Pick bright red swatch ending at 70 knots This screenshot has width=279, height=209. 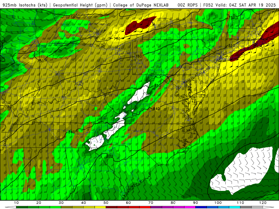point(145,207)
